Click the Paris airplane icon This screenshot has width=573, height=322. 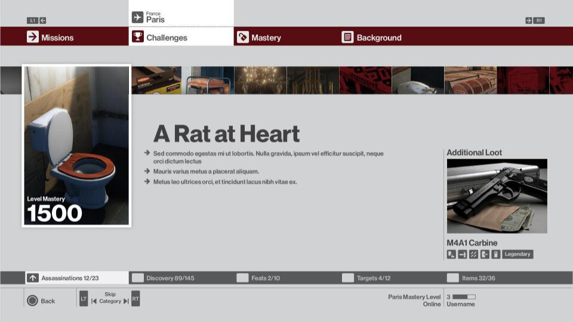(137, 17)
